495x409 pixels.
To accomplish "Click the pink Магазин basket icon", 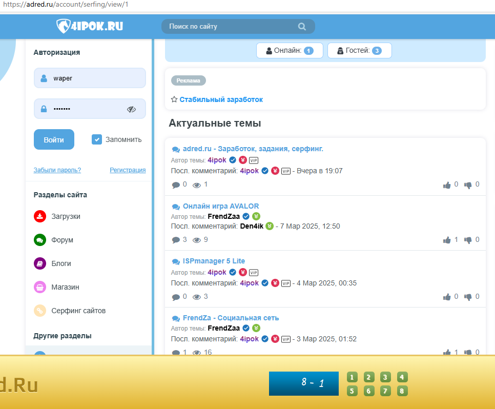I will tap(40, 287).
